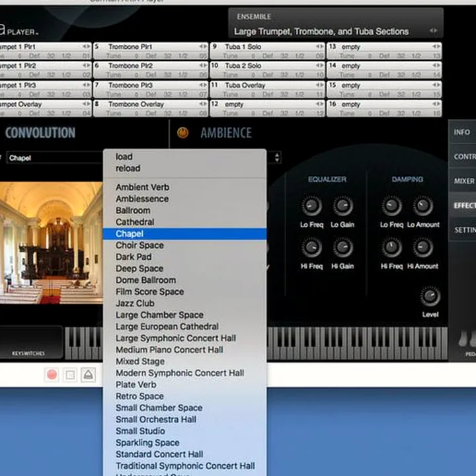The width and height of the screenshot is (476, 476).
Task: Select Cathedral preset
Action: point(185,222)
